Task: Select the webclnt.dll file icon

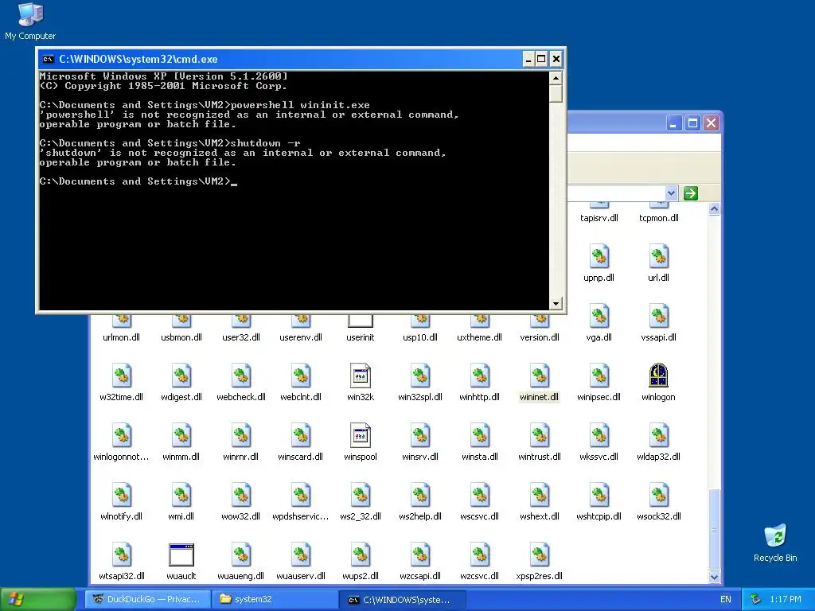Action: [x=300, y=376]
